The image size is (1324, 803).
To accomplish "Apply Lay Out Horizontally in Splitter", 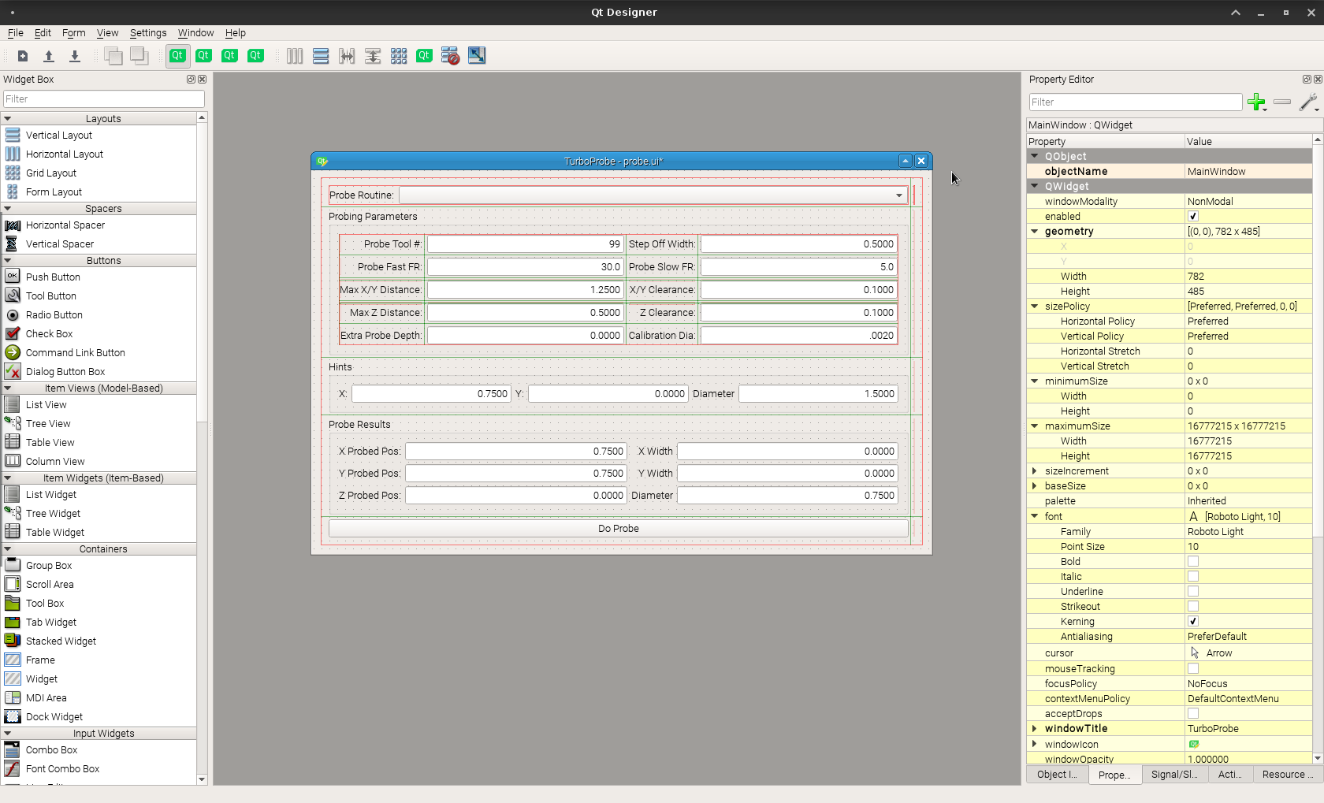I will pyautogui.click(x=347, y=56).
